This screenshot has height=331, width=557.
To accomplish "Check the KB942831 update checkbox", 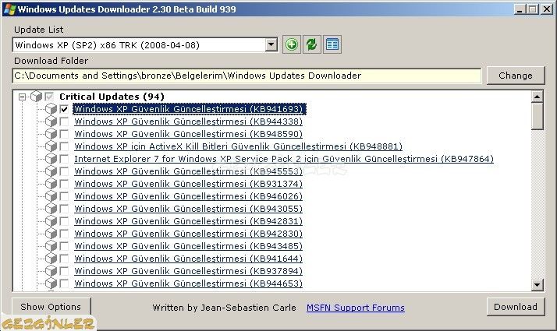I will tap(64, 220).
